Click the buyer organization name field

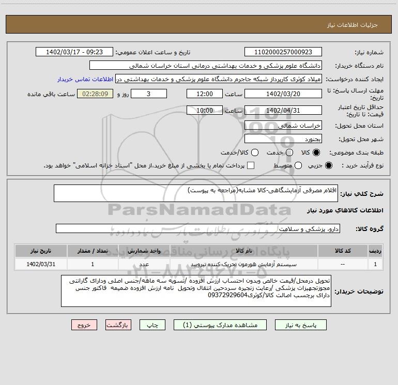[x=206, y=66]
